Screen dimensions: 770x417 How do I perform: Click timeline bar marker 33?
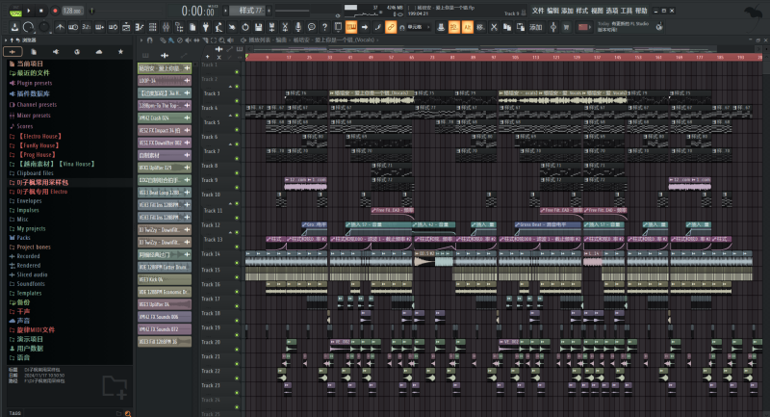329,58
